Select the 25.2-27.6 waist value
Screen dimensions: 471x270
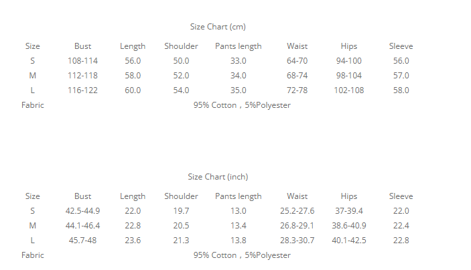[x=297, y=211]
